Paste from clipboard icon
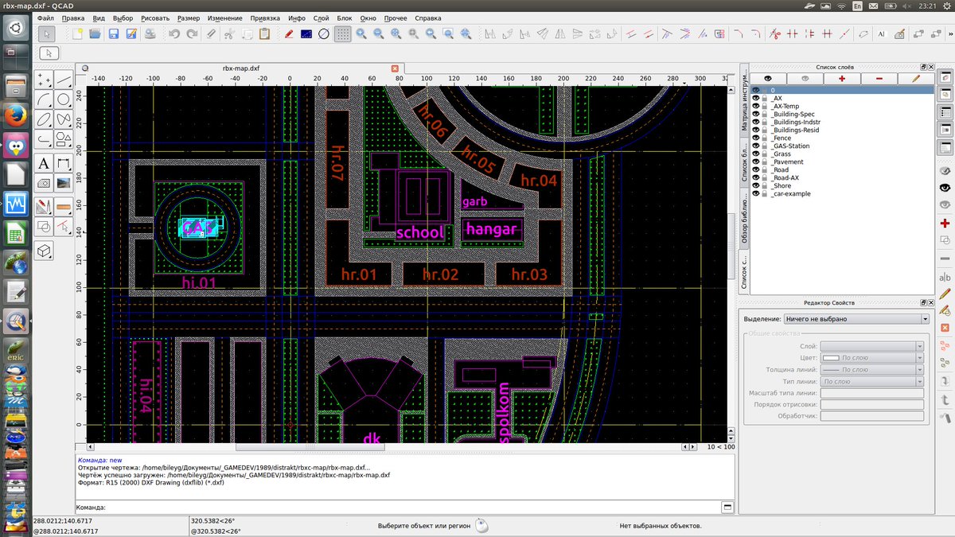This screenshot has height=537, width=955. click(264, 33)
